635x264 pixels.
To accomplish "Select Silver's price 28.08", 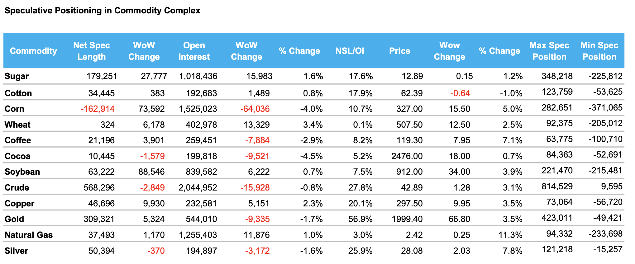I will [412, 251].
